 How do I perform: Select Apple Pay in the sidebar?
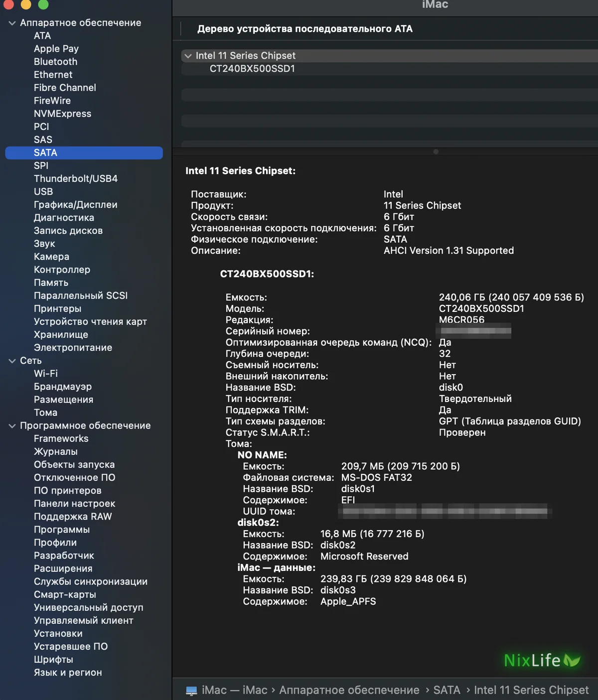click(56, 49)
